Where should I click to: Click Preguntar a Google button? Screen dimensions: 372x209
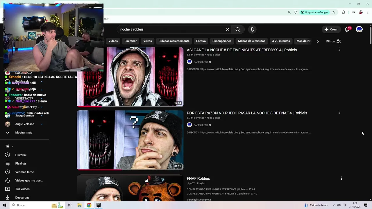point(314,12)
